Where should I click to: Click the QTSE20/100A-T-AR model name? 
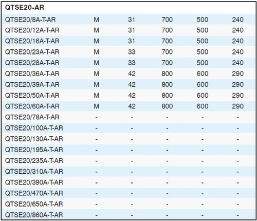click(34, 128)
